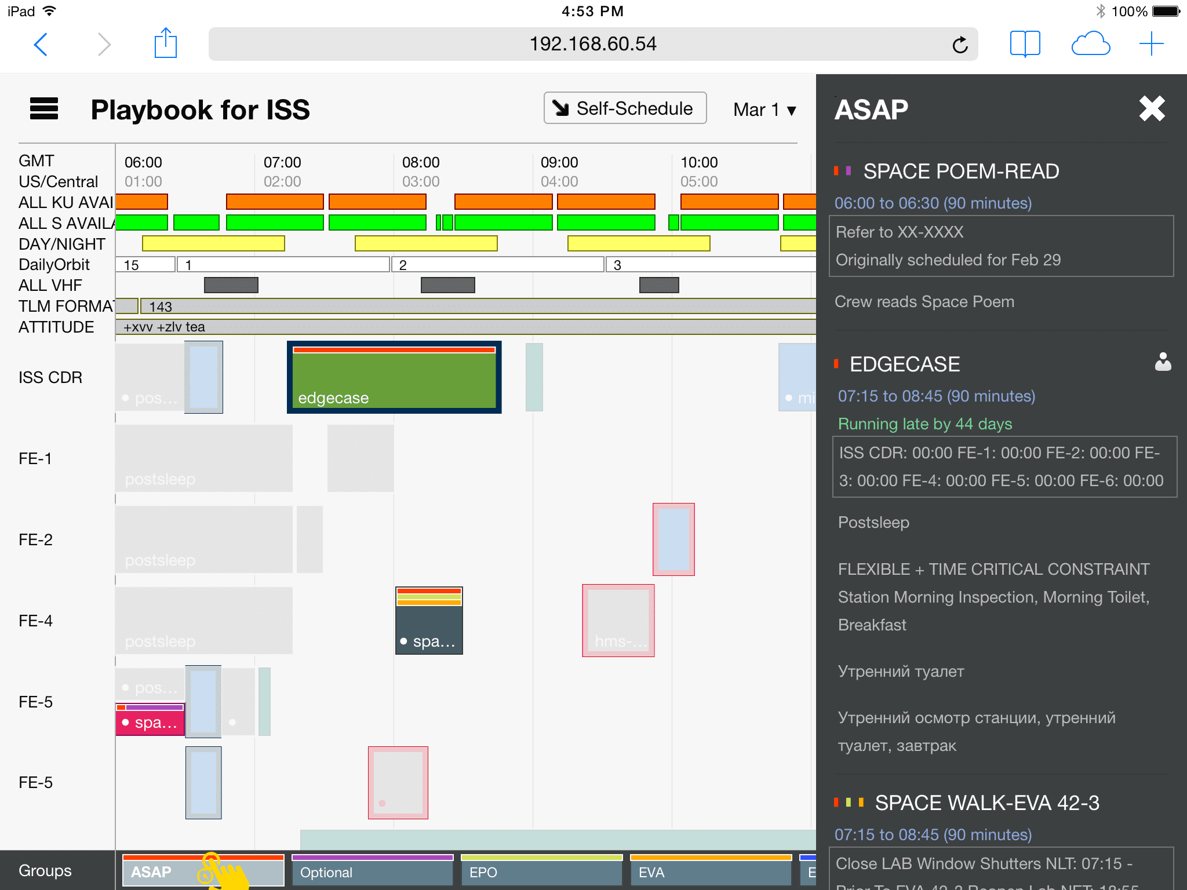Open the Playbook hamburger menu
Image resolution: width=1187 pixels, height=890 pixels.
tap(44, 108)
